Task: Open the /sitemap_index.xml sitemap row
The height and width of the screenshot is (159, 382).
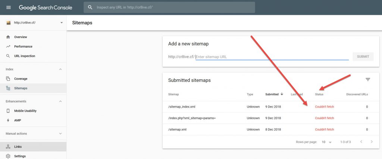Action: pyautogui.click(x=182, y=107)
